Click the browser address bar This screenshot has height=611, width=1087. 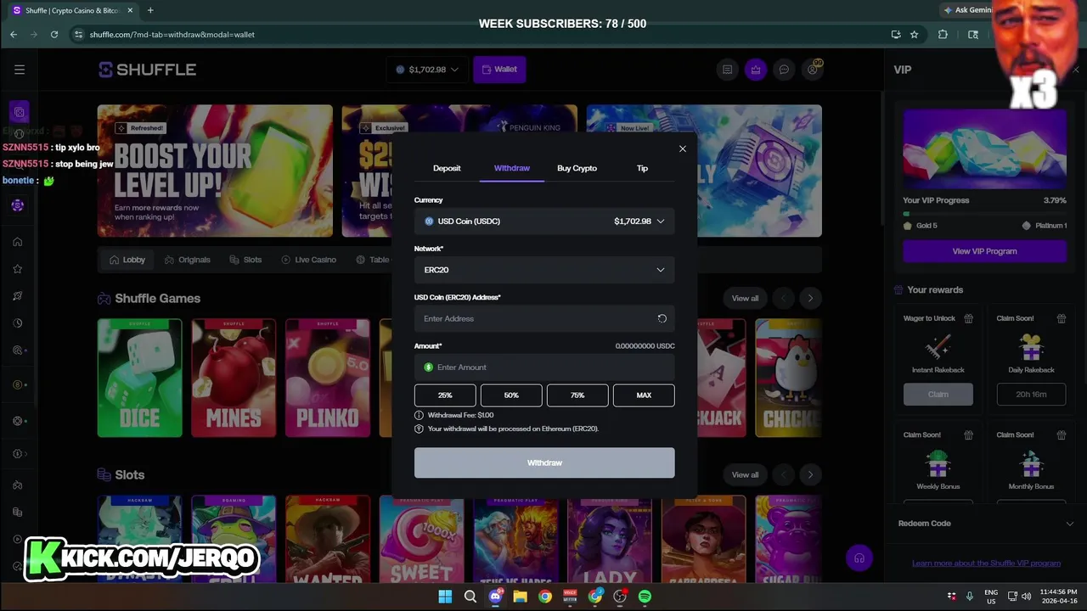pos(476,34)
